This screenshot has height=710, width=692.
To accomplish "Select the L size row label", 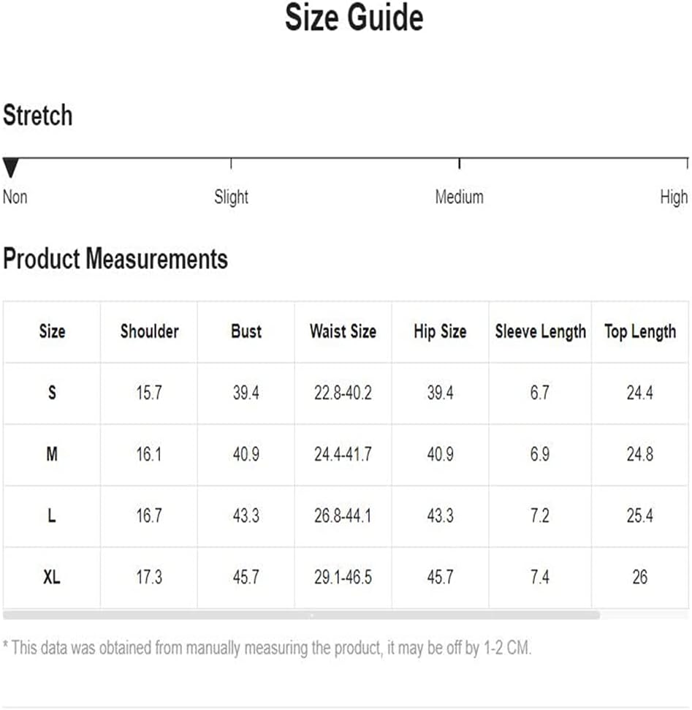I will (x=52, y=515).
